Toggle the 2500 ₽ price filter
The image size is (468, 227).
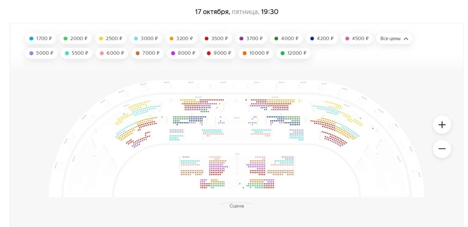tap(110, 39)
